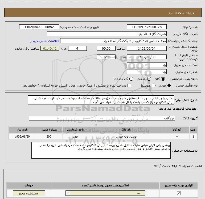Screen dimensions: 205x199
Task: Click the تعداد / مقدار column header
Action: (49, 130)
